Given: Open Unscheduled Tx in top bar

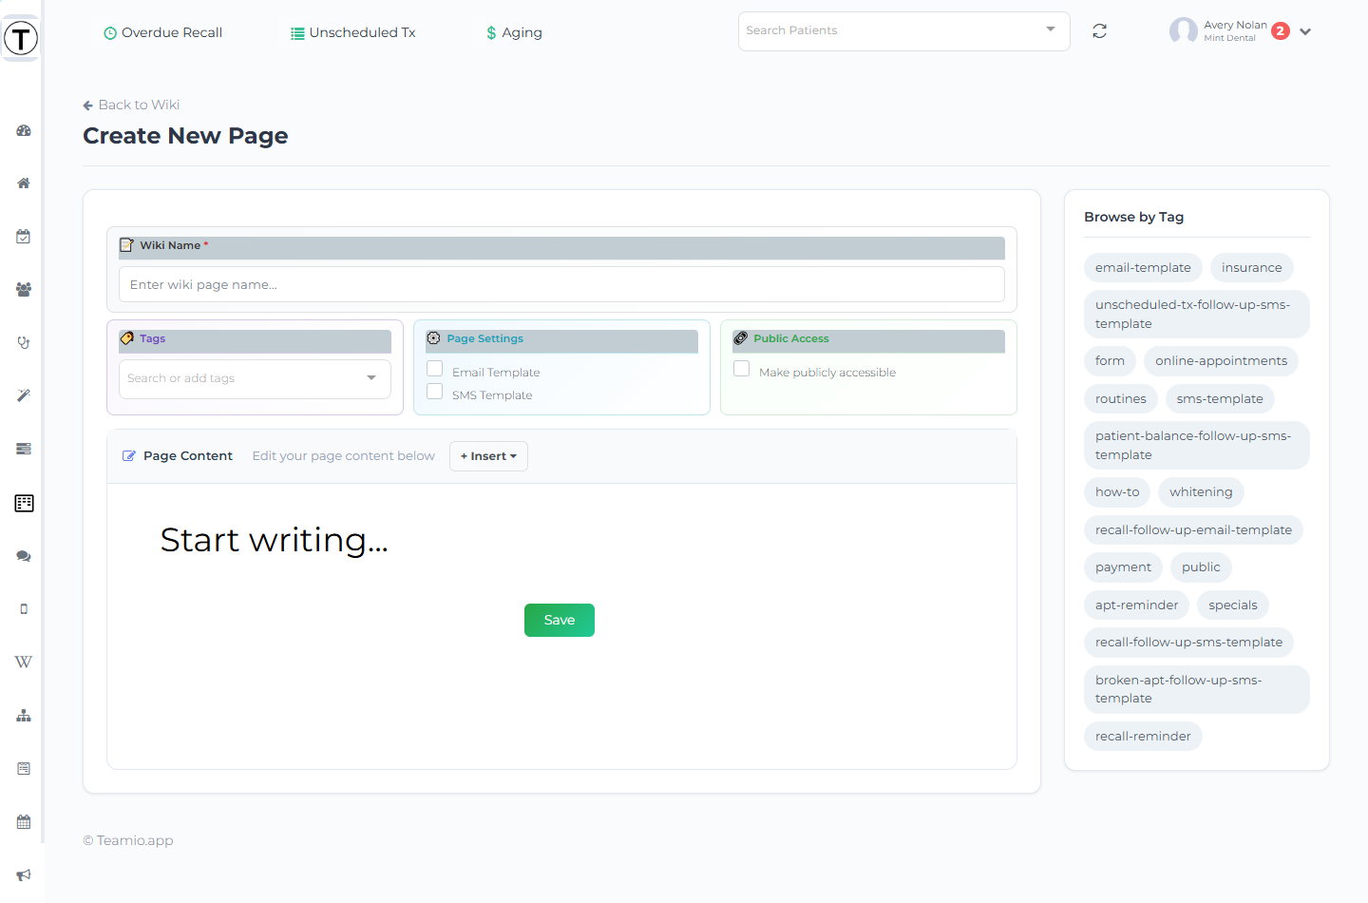Looking at the screenshot, I should click(352, 33).
